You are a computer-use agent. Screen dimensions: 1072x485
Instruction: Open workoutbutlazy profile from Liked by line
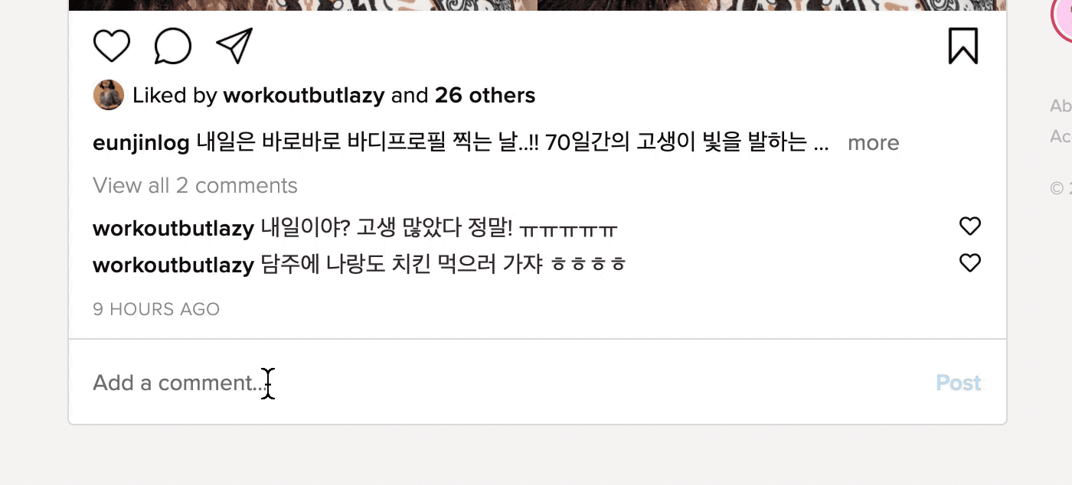click(303, 96)
